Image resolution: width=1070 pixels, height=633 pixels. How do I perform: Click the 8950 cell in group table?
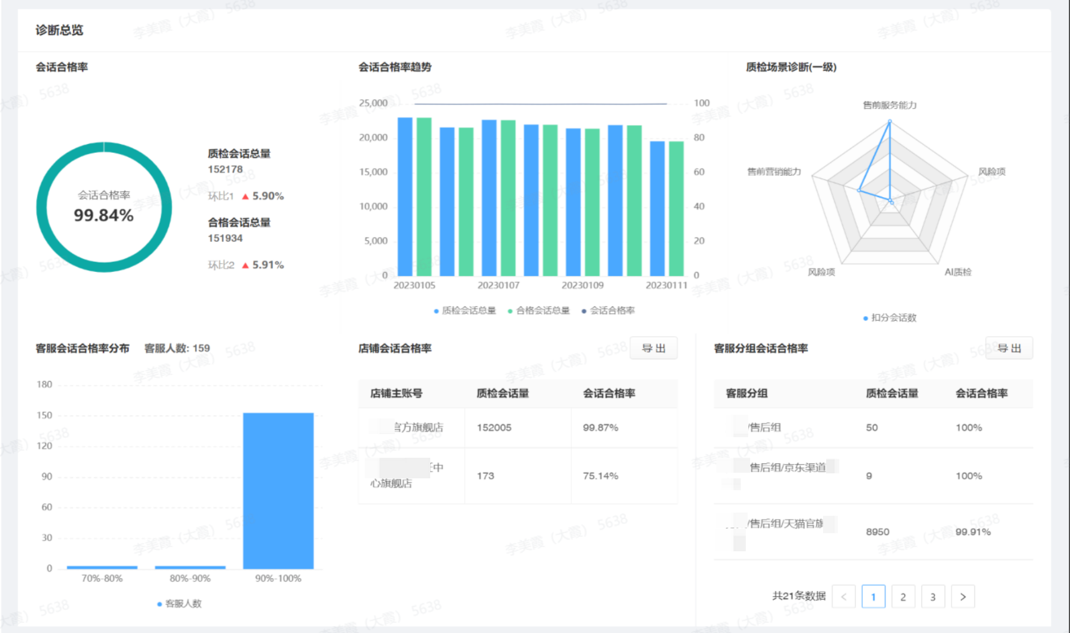point(877,532)
